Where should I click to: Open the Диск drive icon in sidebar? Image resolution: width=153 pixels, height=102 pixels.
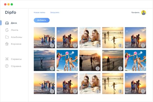pyautogui.click(x=7, y=23)
